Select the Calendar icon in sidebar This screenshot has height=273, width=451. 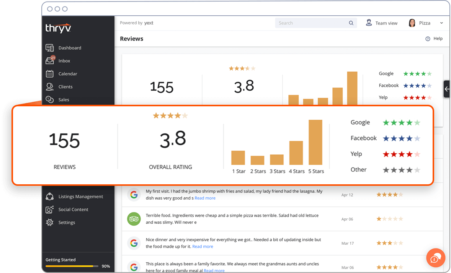49,73
